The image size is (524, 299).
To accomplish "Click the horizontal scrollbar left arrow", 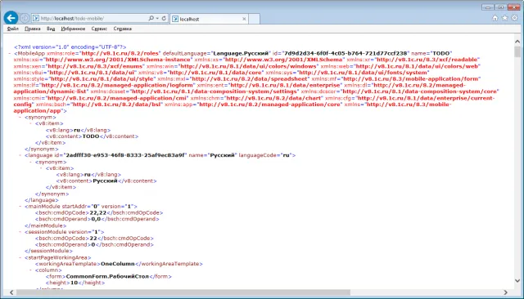I will [11, 292].
